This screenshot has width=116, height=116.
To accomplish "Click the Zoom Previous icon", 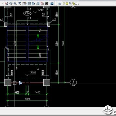I will (19, 4).
